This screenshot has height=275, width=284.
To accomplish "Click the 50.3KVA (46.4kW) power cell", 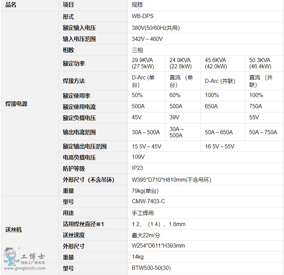I will [x=260, y=63].
